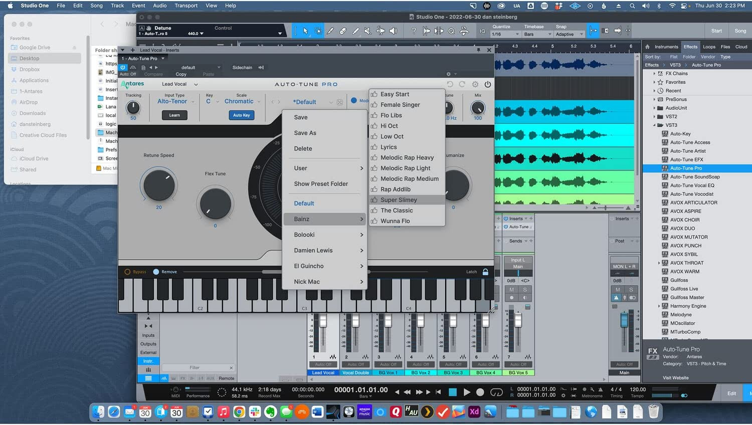Click the plugin power icon in Auto-Tune header
The height and width of the screenshot is (425, 752).
tap(488, 84)
